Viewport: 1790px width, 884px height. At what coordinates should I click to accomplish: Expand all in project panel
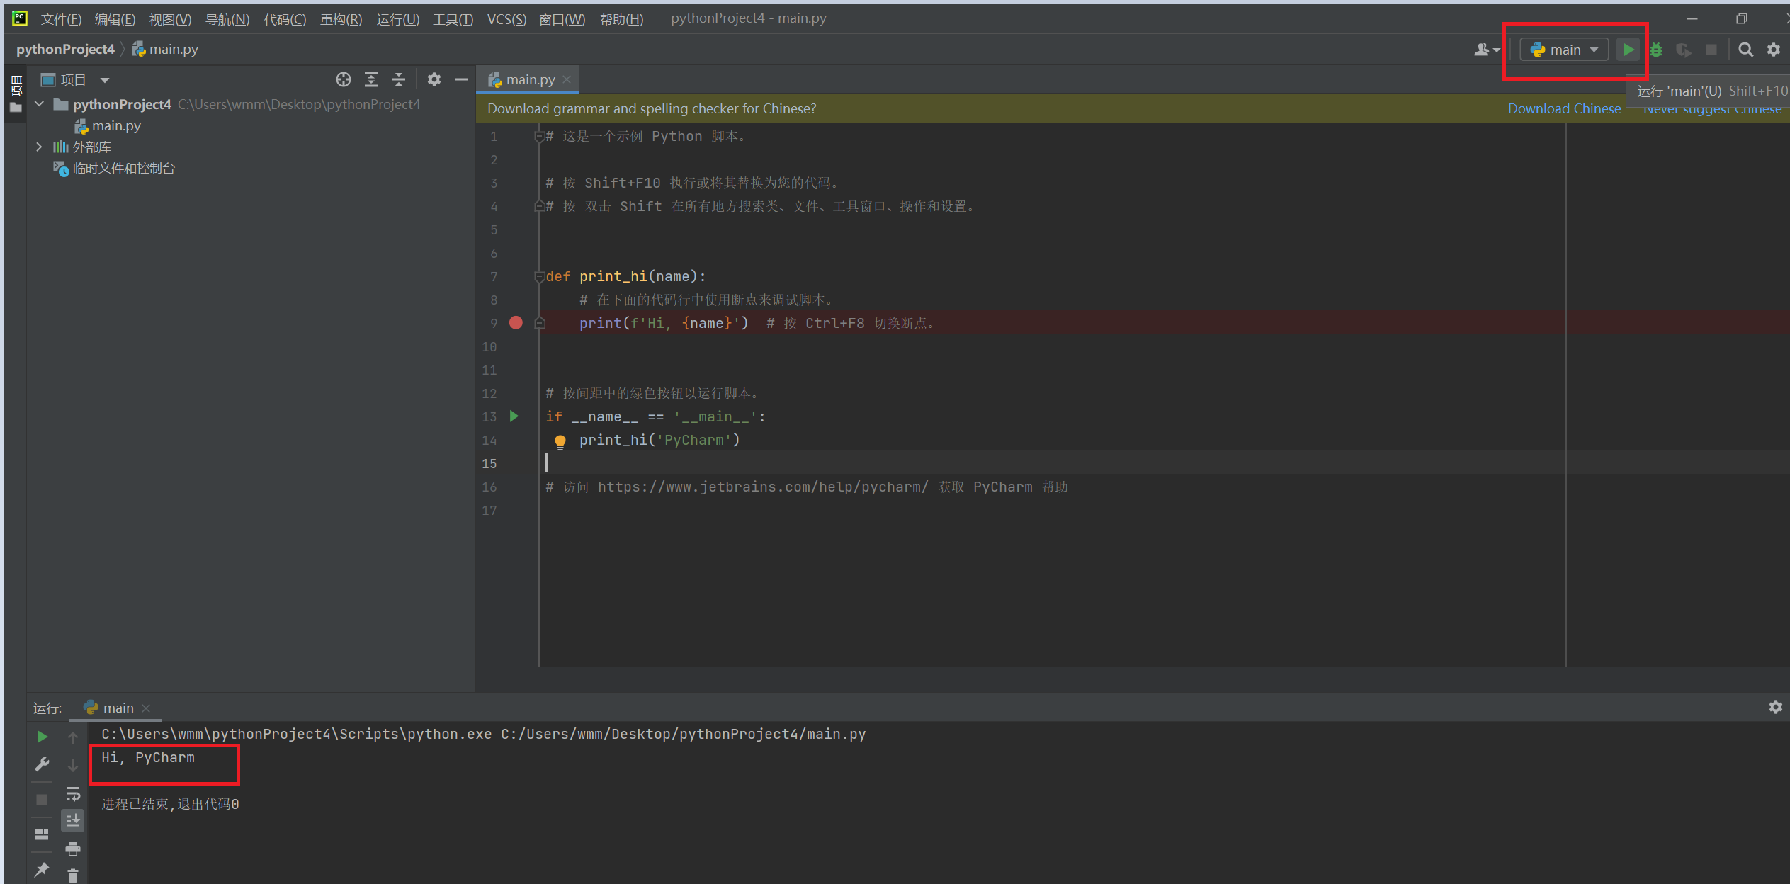point(371,79)
